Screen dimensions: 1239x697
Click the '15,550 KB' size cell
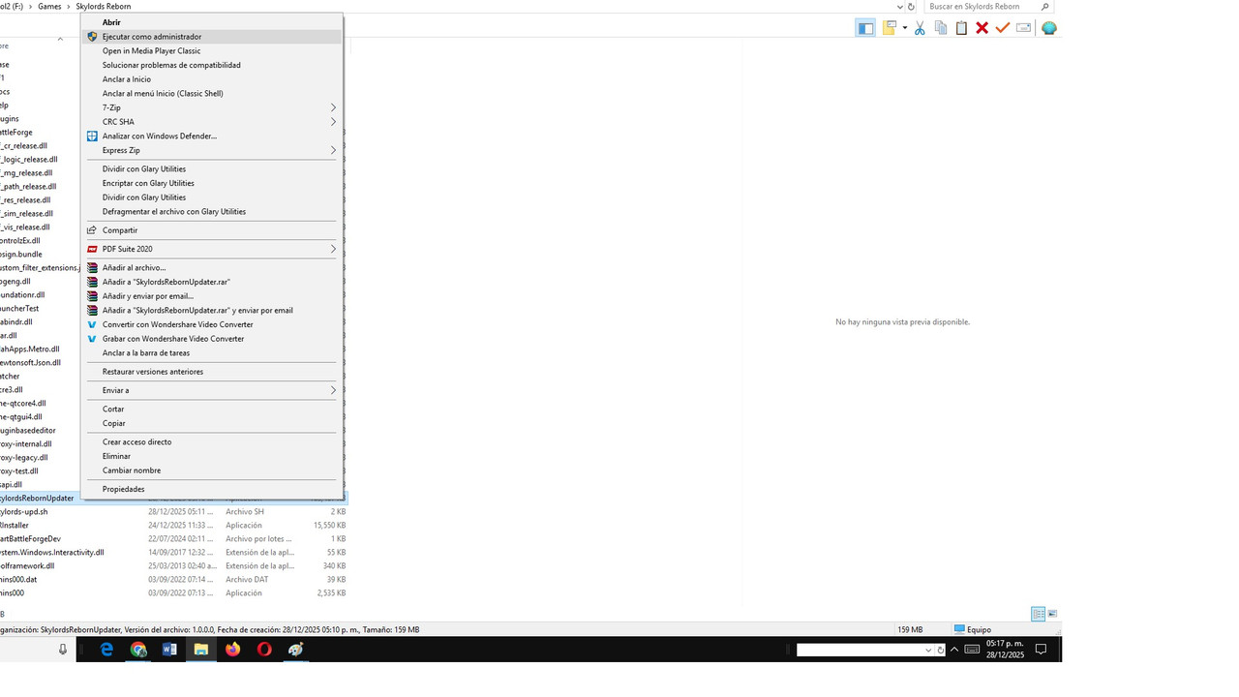click(x=329, y=525)
